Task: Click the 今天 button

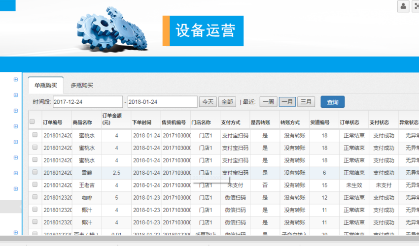Action: (x=208, y=102)
